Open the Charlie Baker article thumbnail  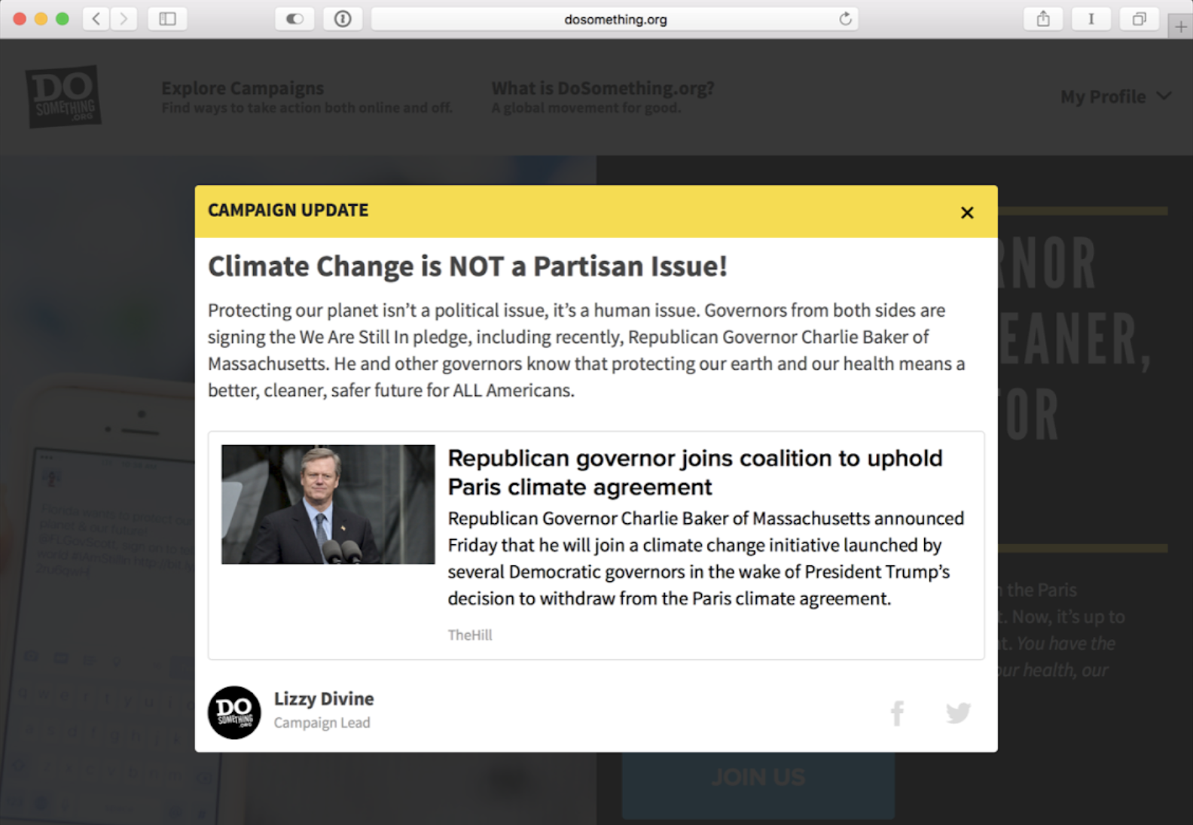coord(328,504)
